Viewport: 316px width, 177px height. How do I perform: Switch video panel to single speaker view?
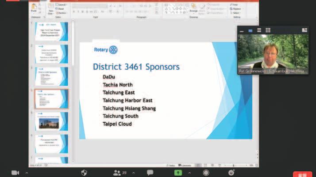(250, 30)
